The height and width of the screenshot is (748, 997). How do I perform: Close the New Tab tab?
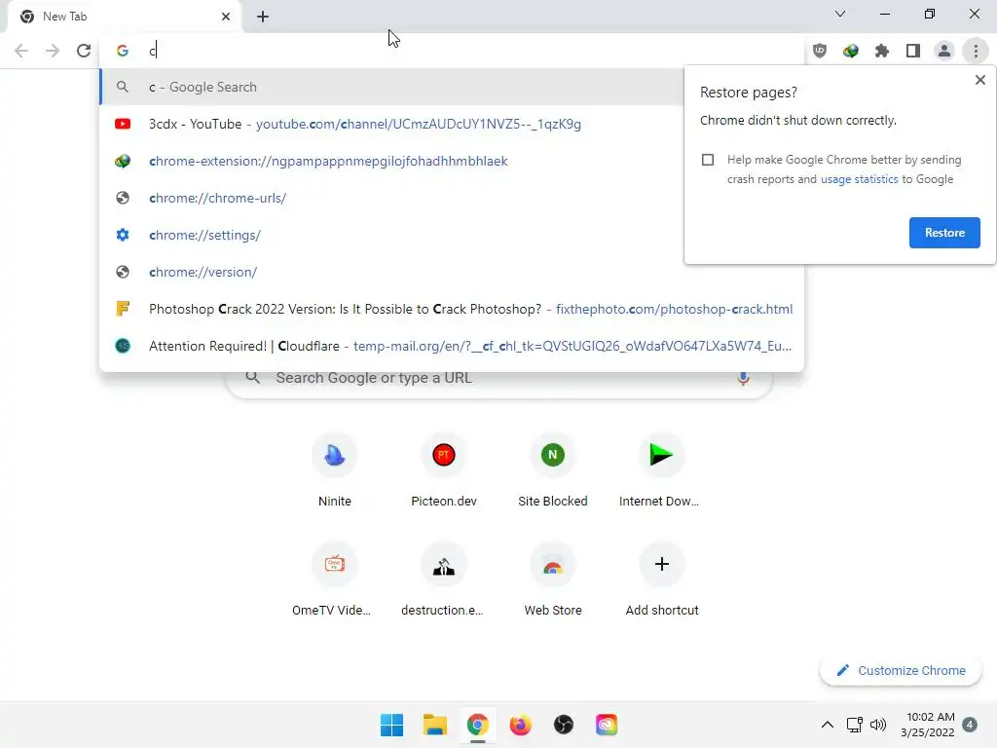(226, 17)
